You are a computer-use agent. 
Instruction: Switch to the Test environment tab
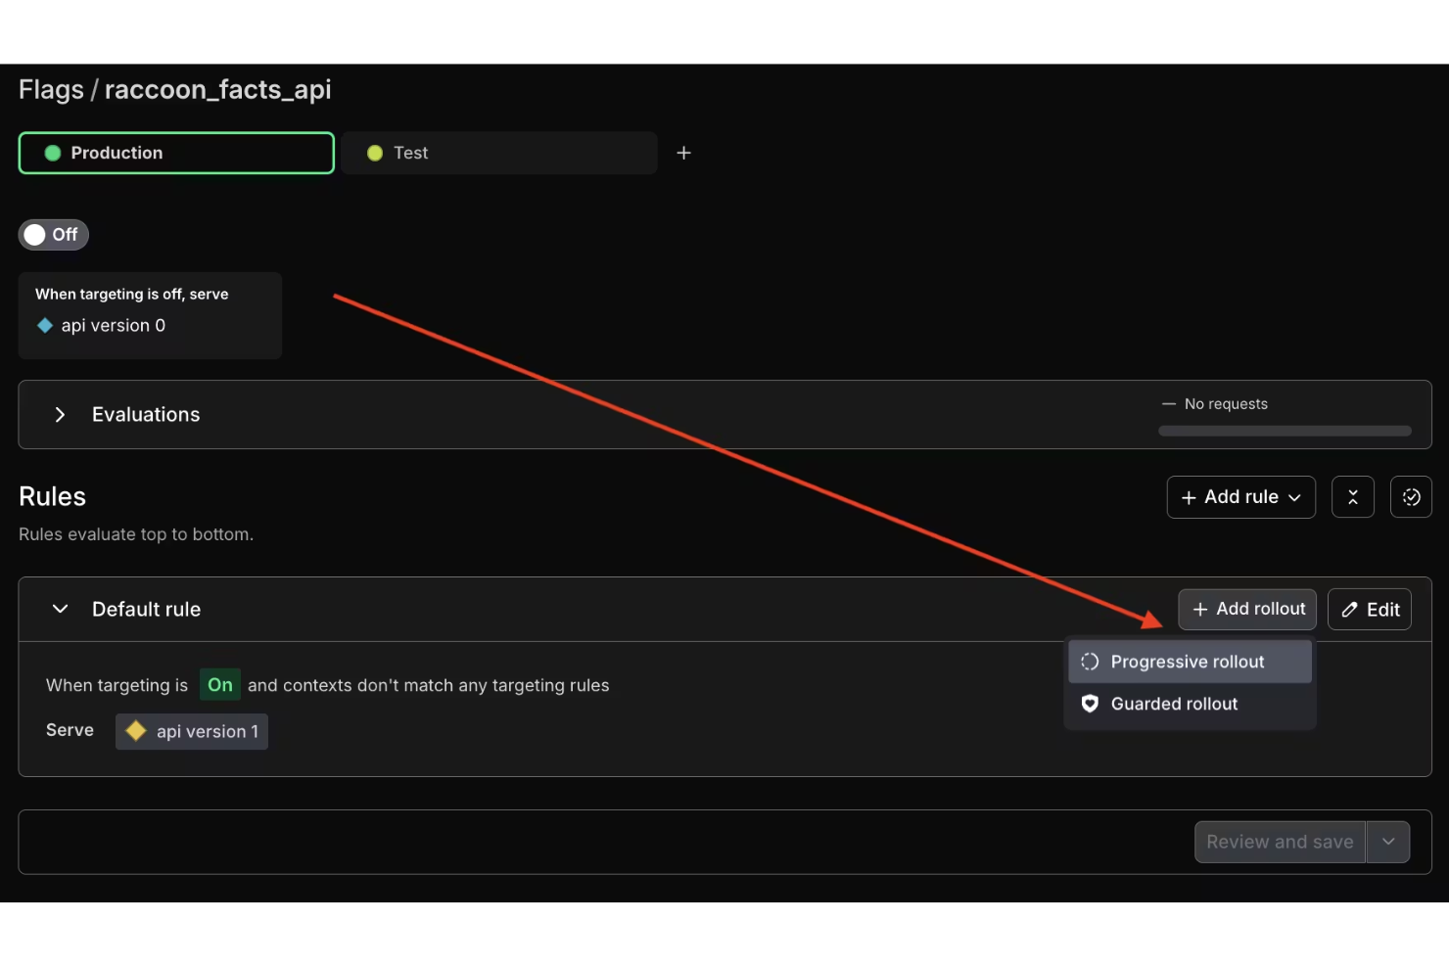pos(499,153)
